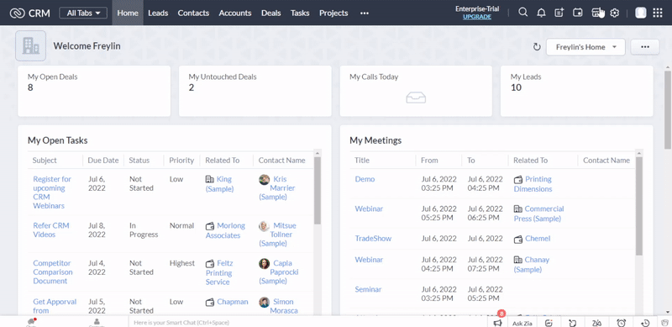This screenshot has width=672, height=327.
Task: Click Capla Paprocki contact avatar
Action: pos(265,263)
